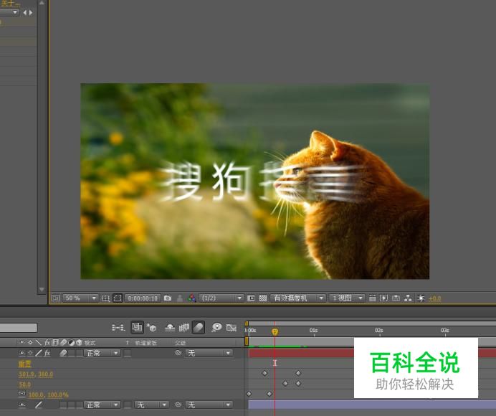Click the Effect fx column header icon
The width and height of the screenshot is (496, 416).
tap(47, 342)
